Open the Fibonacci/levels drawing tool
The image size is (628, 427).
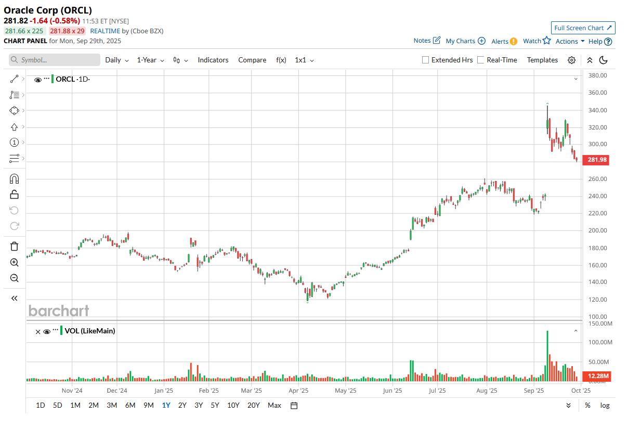tap(14, 95)
